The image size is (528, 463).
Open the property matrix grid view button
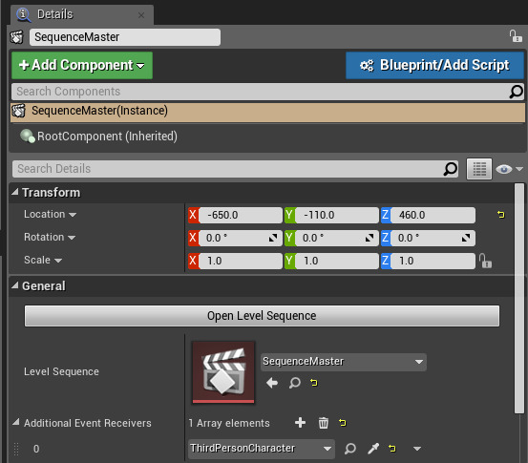click(x=479, y=169)
